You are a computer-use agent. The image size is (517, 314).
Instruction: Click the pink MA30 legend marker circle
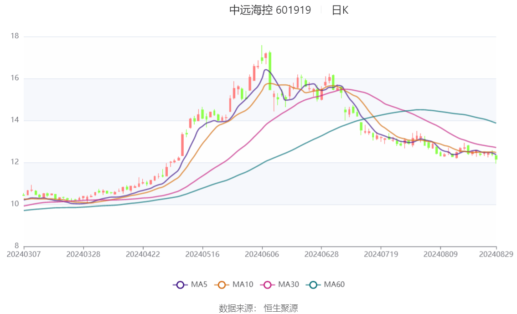click(268, 285)
